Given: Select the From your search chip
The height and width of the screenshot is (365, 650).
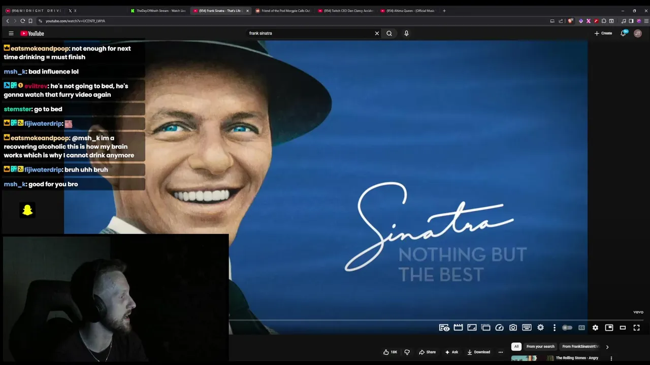Looking at the screenshot, I should click(540, 347).
